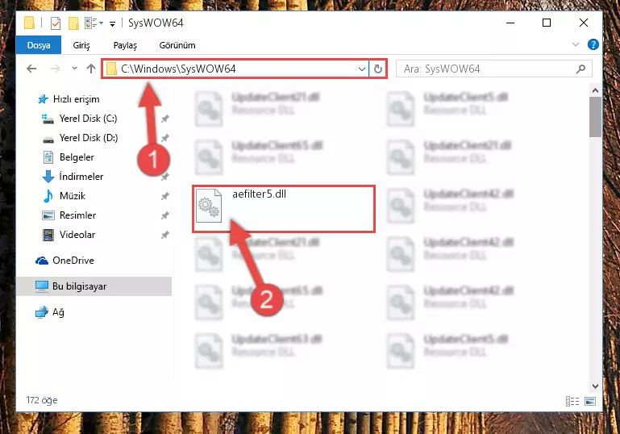
Task: Click the search magnifier icon
Action: pyautogui.click(x=580, y=69)
